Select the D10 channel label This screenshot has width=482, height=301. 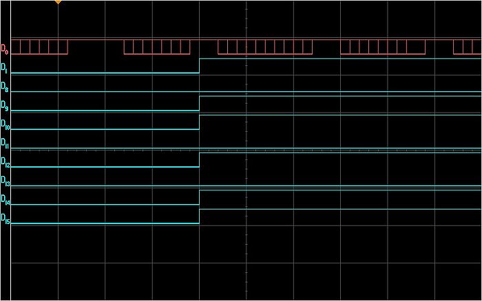click(6, 125)
